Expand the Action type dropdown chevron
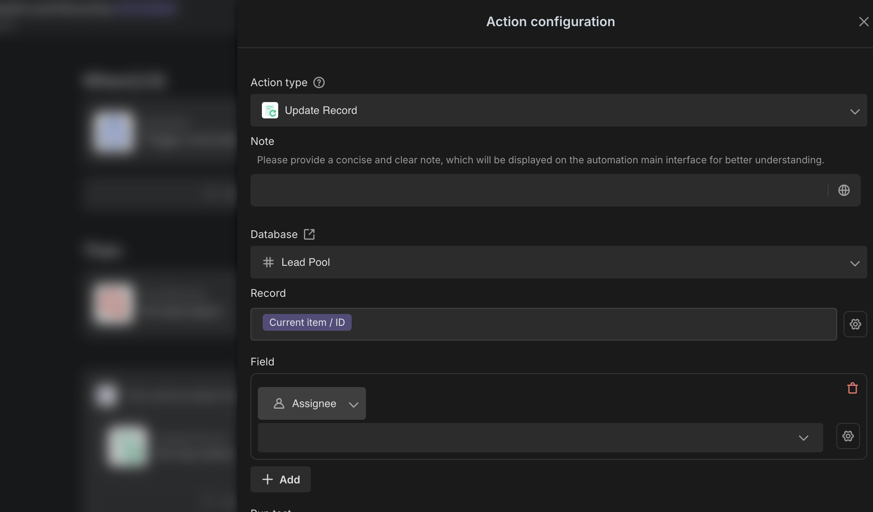This screenshot has width=873, height=512. 855,111
